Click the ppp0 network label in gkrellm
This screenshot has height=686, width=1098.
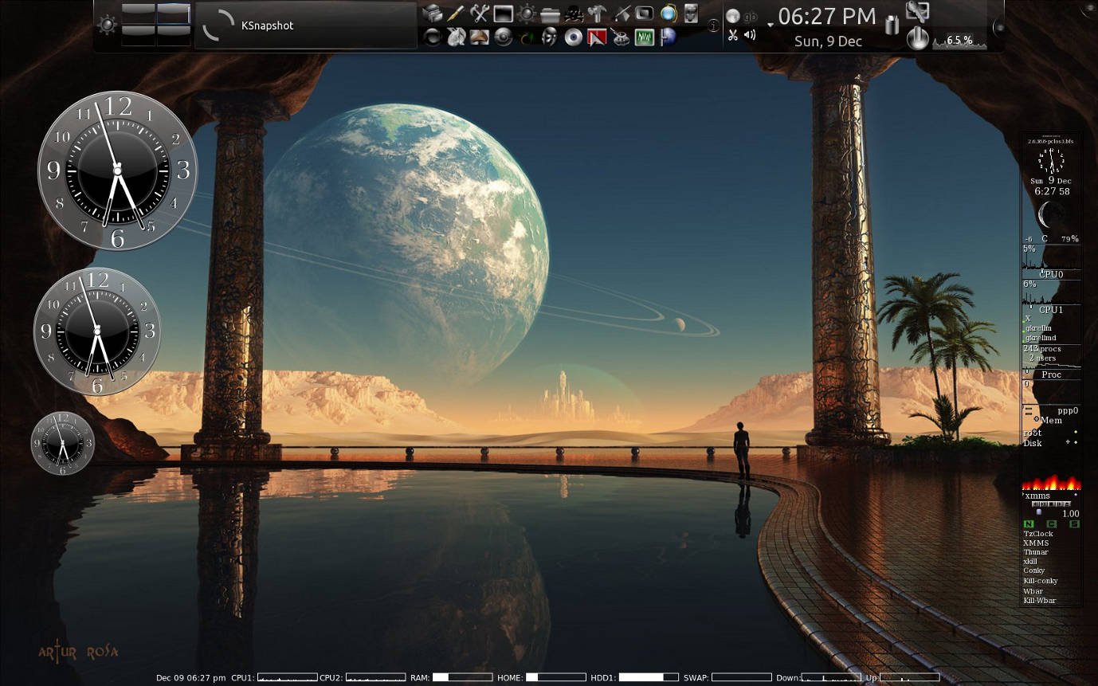(x=1068, y=411)
